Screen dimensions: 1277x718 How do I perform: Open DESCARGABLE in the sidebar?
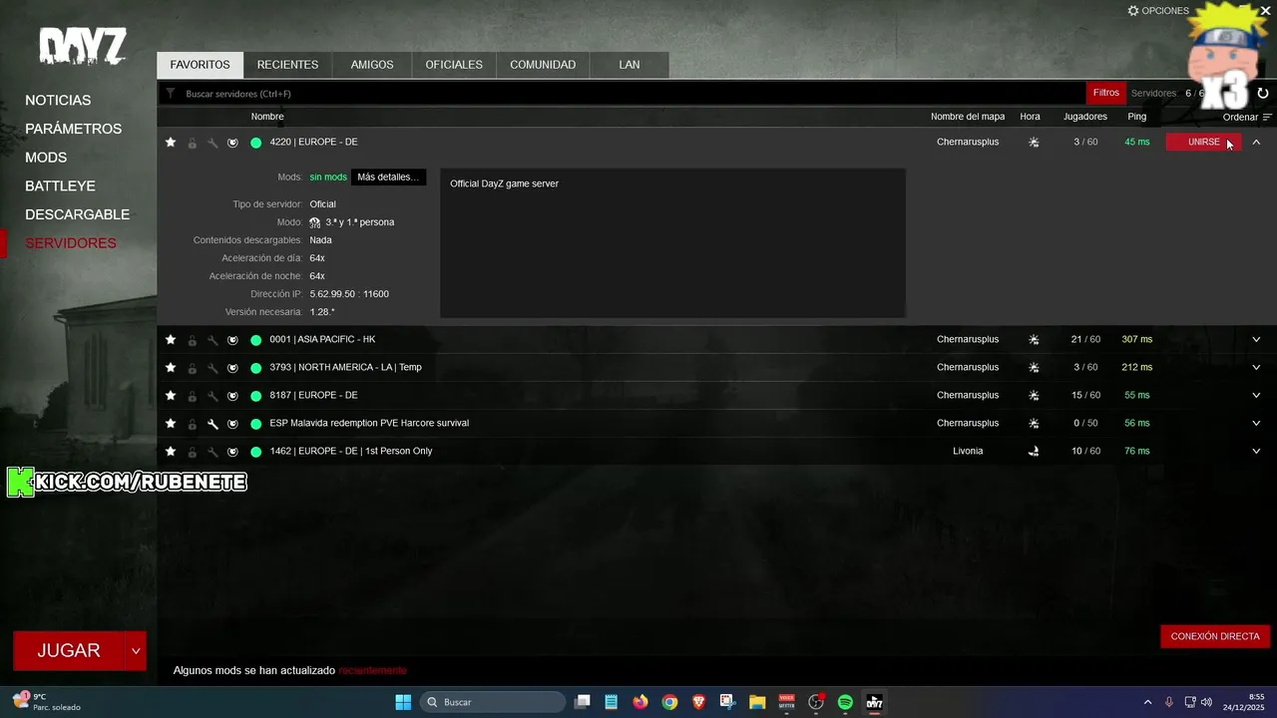tap(77, 214)
